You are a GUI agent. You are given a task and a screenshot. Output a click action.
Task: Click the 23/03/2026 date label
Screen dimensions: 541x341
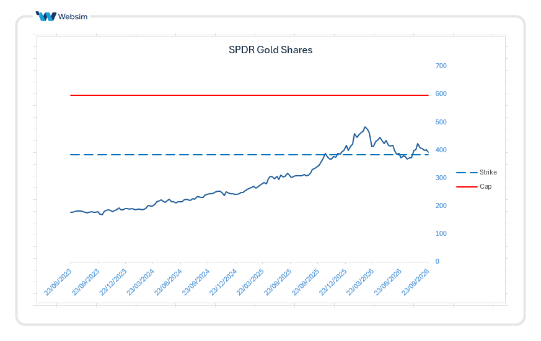pos(360,282)
